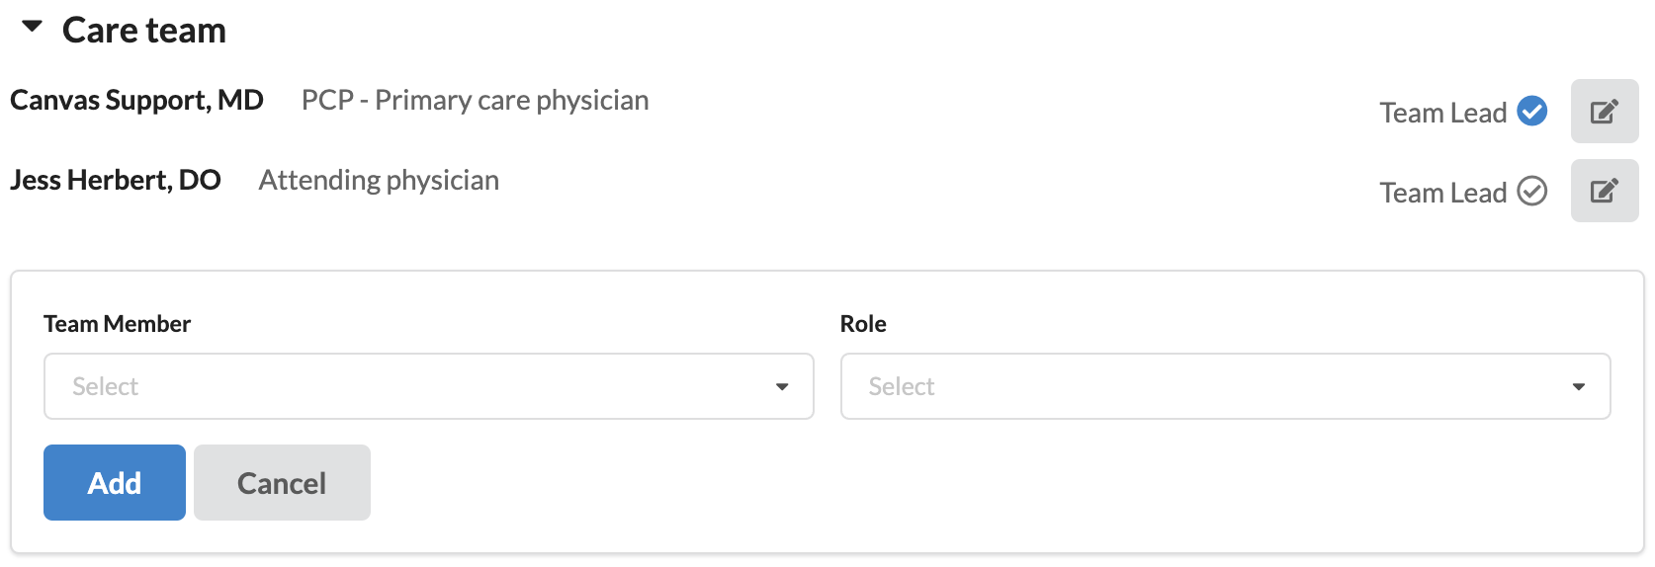1655x567 pixels.
Task: Click the Care team heading
Action: click(x=144, y=31)
